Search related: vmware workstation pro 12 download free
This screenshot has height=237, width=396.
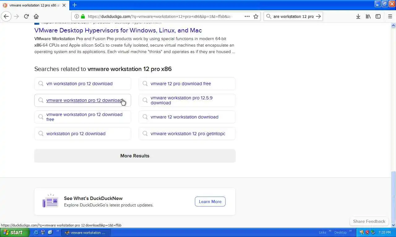click(x=83, y=117)
